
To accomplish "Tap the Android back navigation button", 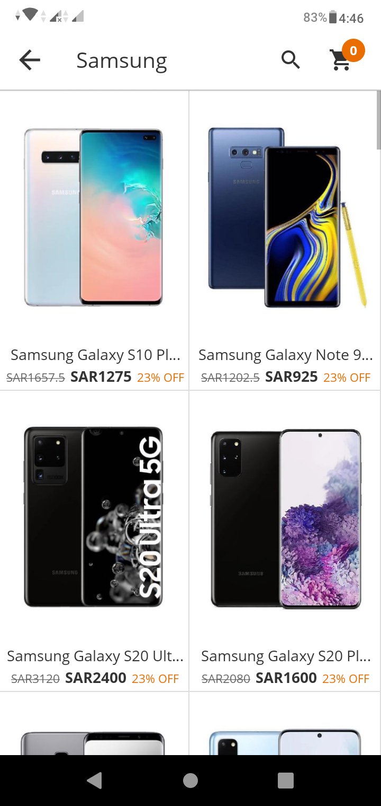I will tap(94, 780).
